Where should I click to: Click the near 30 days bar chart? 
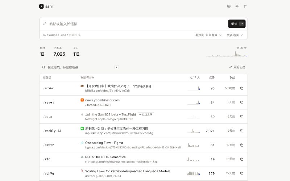pos(227,54)
